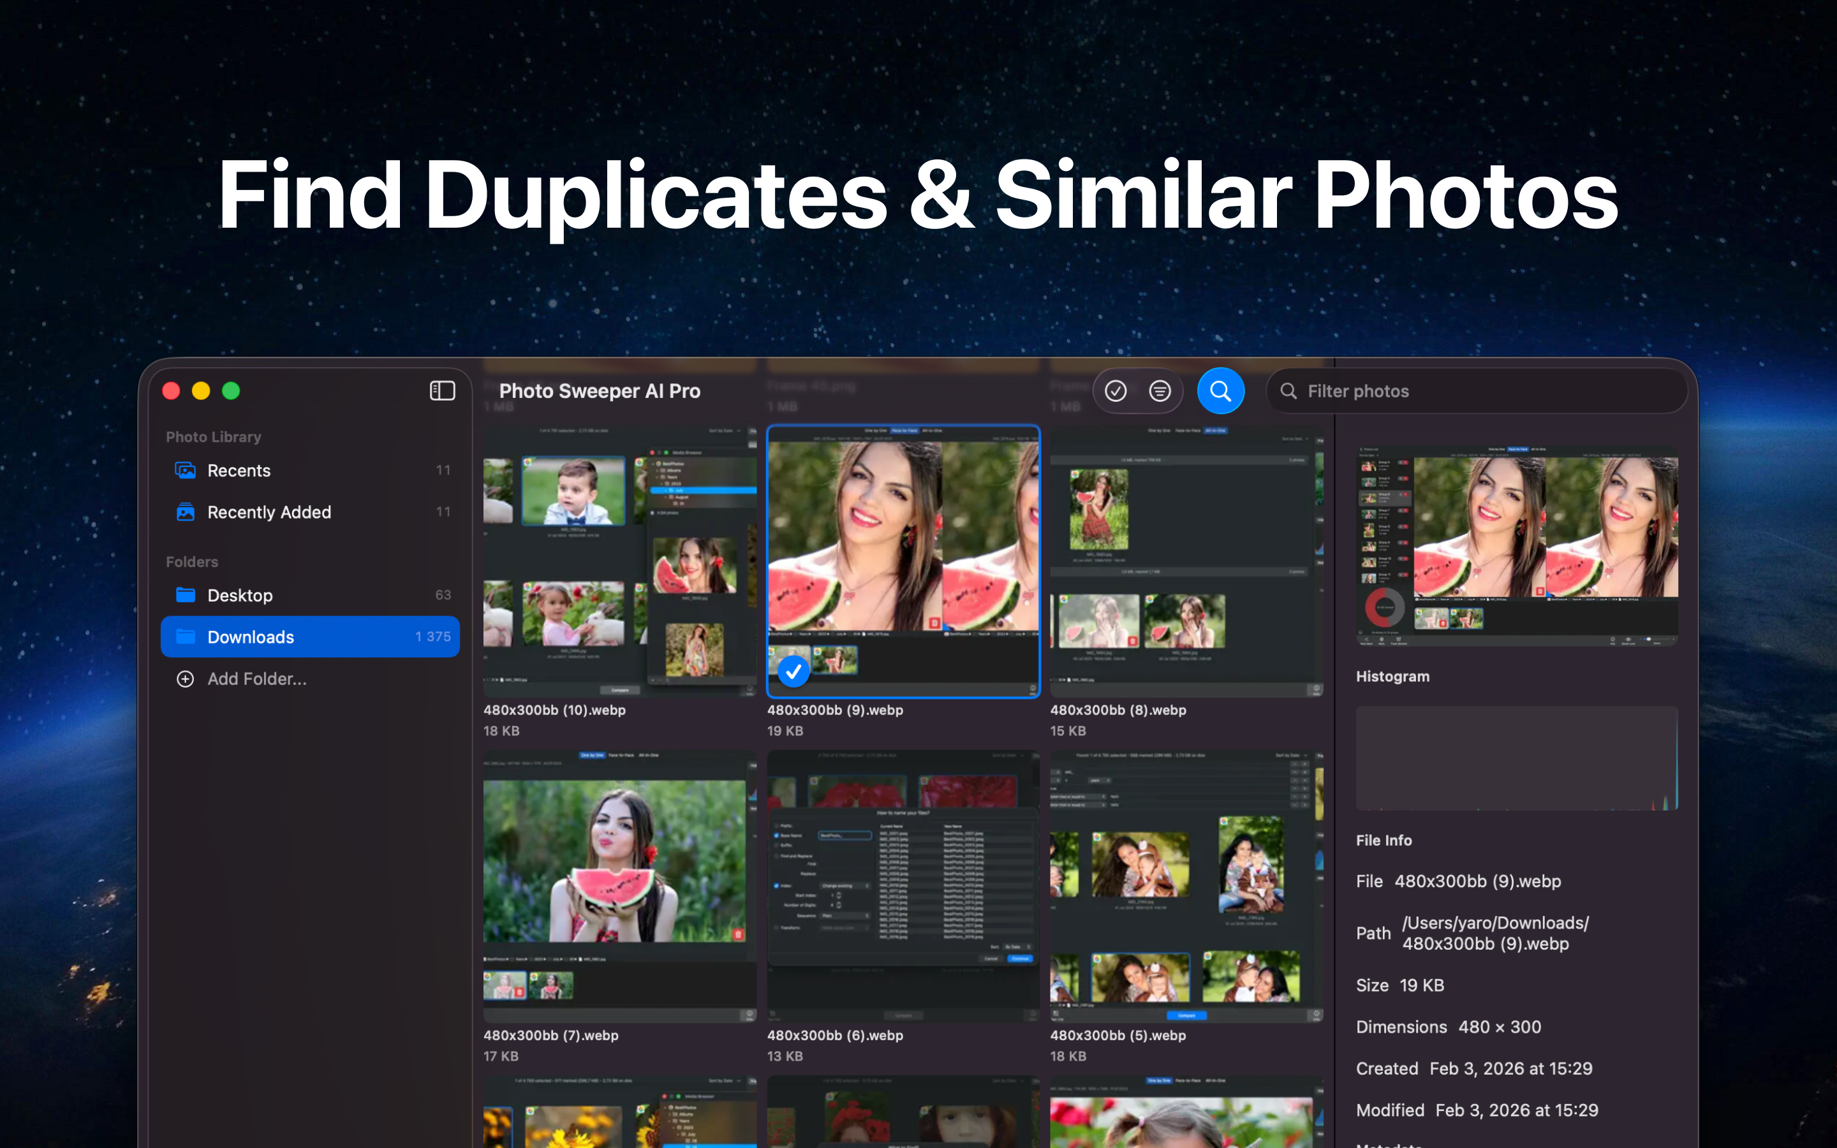Select the Downloads folder
Screen dimensions: 1837x1148
point(310,637)
